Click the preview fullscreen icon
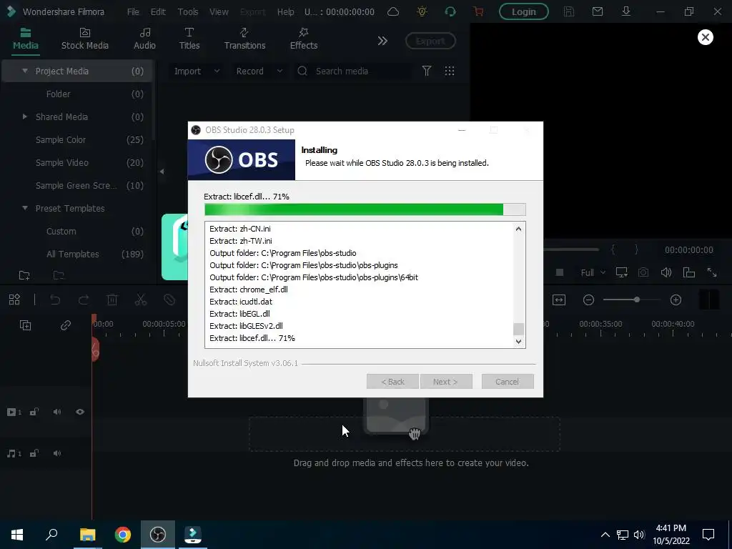Screen dimensions: 732x549 click(712, 272)
